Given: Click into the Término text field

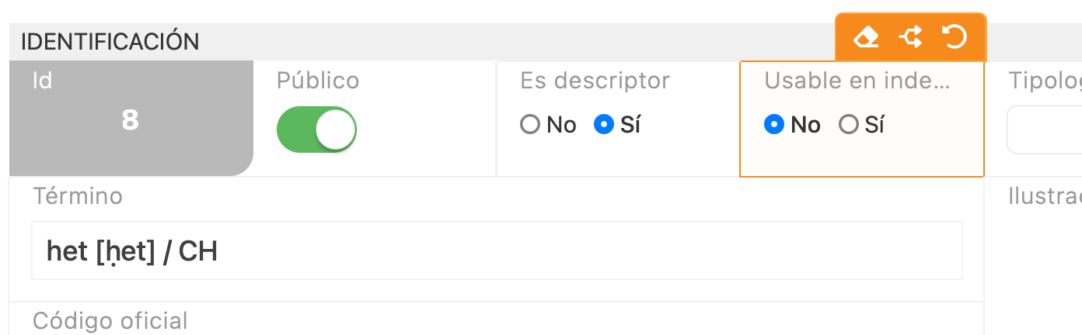Looking at the screenshot, I should (x=496, y=250).
